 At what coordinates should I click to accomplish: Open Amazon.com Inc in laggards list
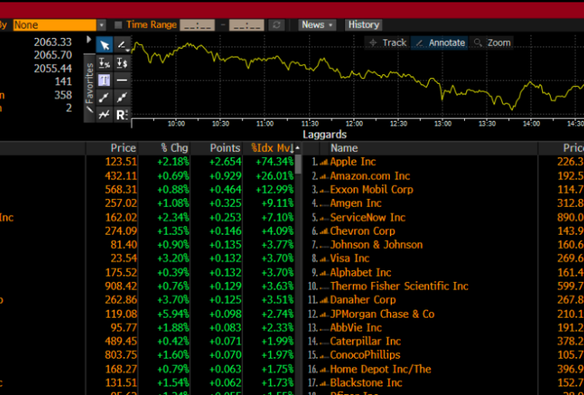pos(370,176)
